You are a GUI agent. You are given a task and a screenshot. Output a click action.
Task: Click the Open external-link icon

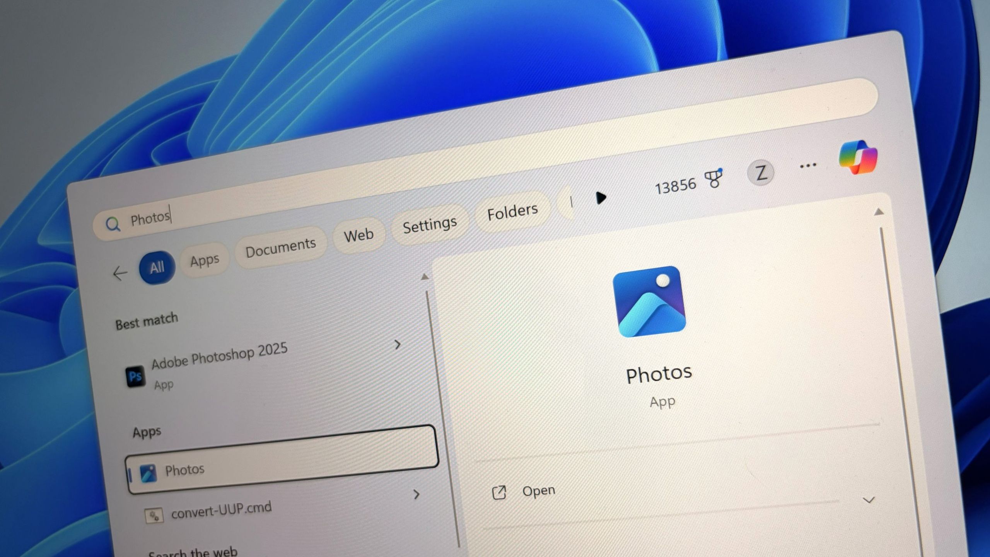500,492
